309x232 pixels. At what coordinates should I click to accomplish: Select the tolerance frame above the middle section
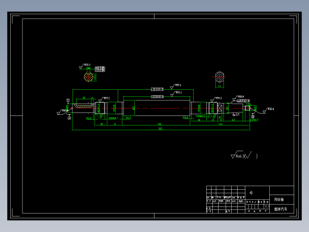(x=157, y=89)
